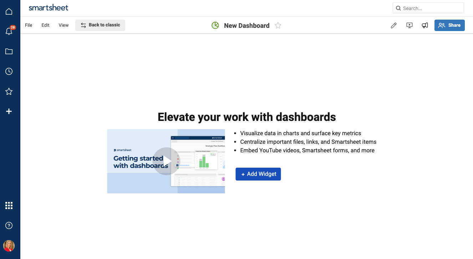Open Favorites star in sidebar
Image resolution: width=473 pixels, height=259 pixels.
click(x=9, y=92)
